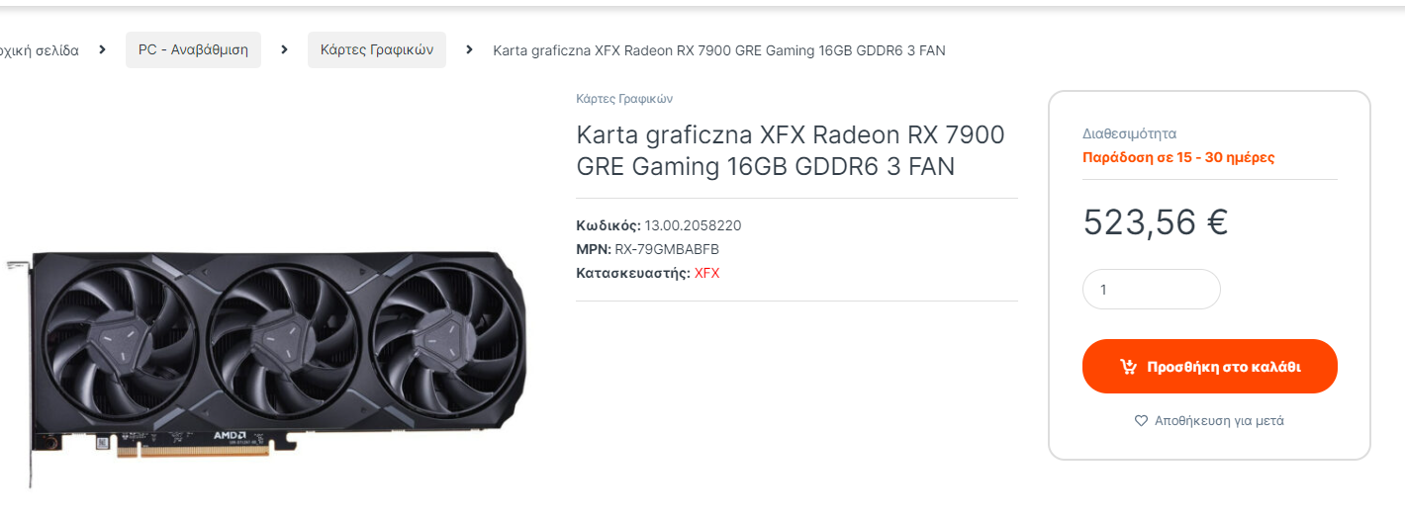Click the chevron before PC - Αναβάθμιση

tap(102, 49)
